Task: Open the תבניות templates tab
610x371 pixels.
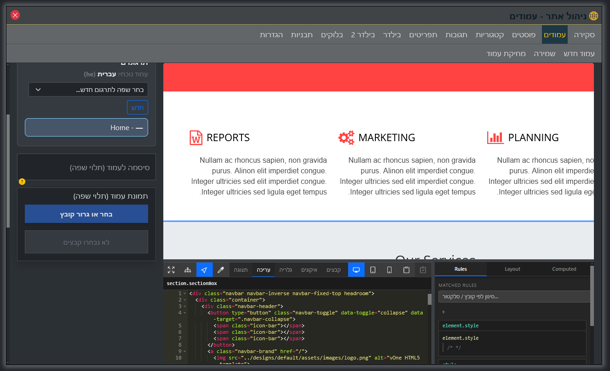Action: (302, 35)
